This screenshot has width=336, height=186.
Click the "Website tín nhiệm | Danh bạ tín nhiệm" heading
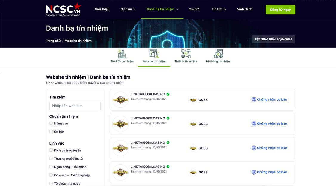pyautogui.click(x=88, y=77)
